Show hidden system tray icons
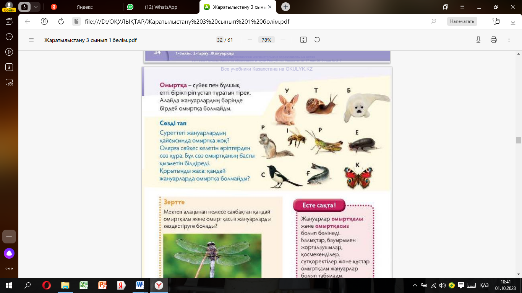522x293 pixels. 415,285
